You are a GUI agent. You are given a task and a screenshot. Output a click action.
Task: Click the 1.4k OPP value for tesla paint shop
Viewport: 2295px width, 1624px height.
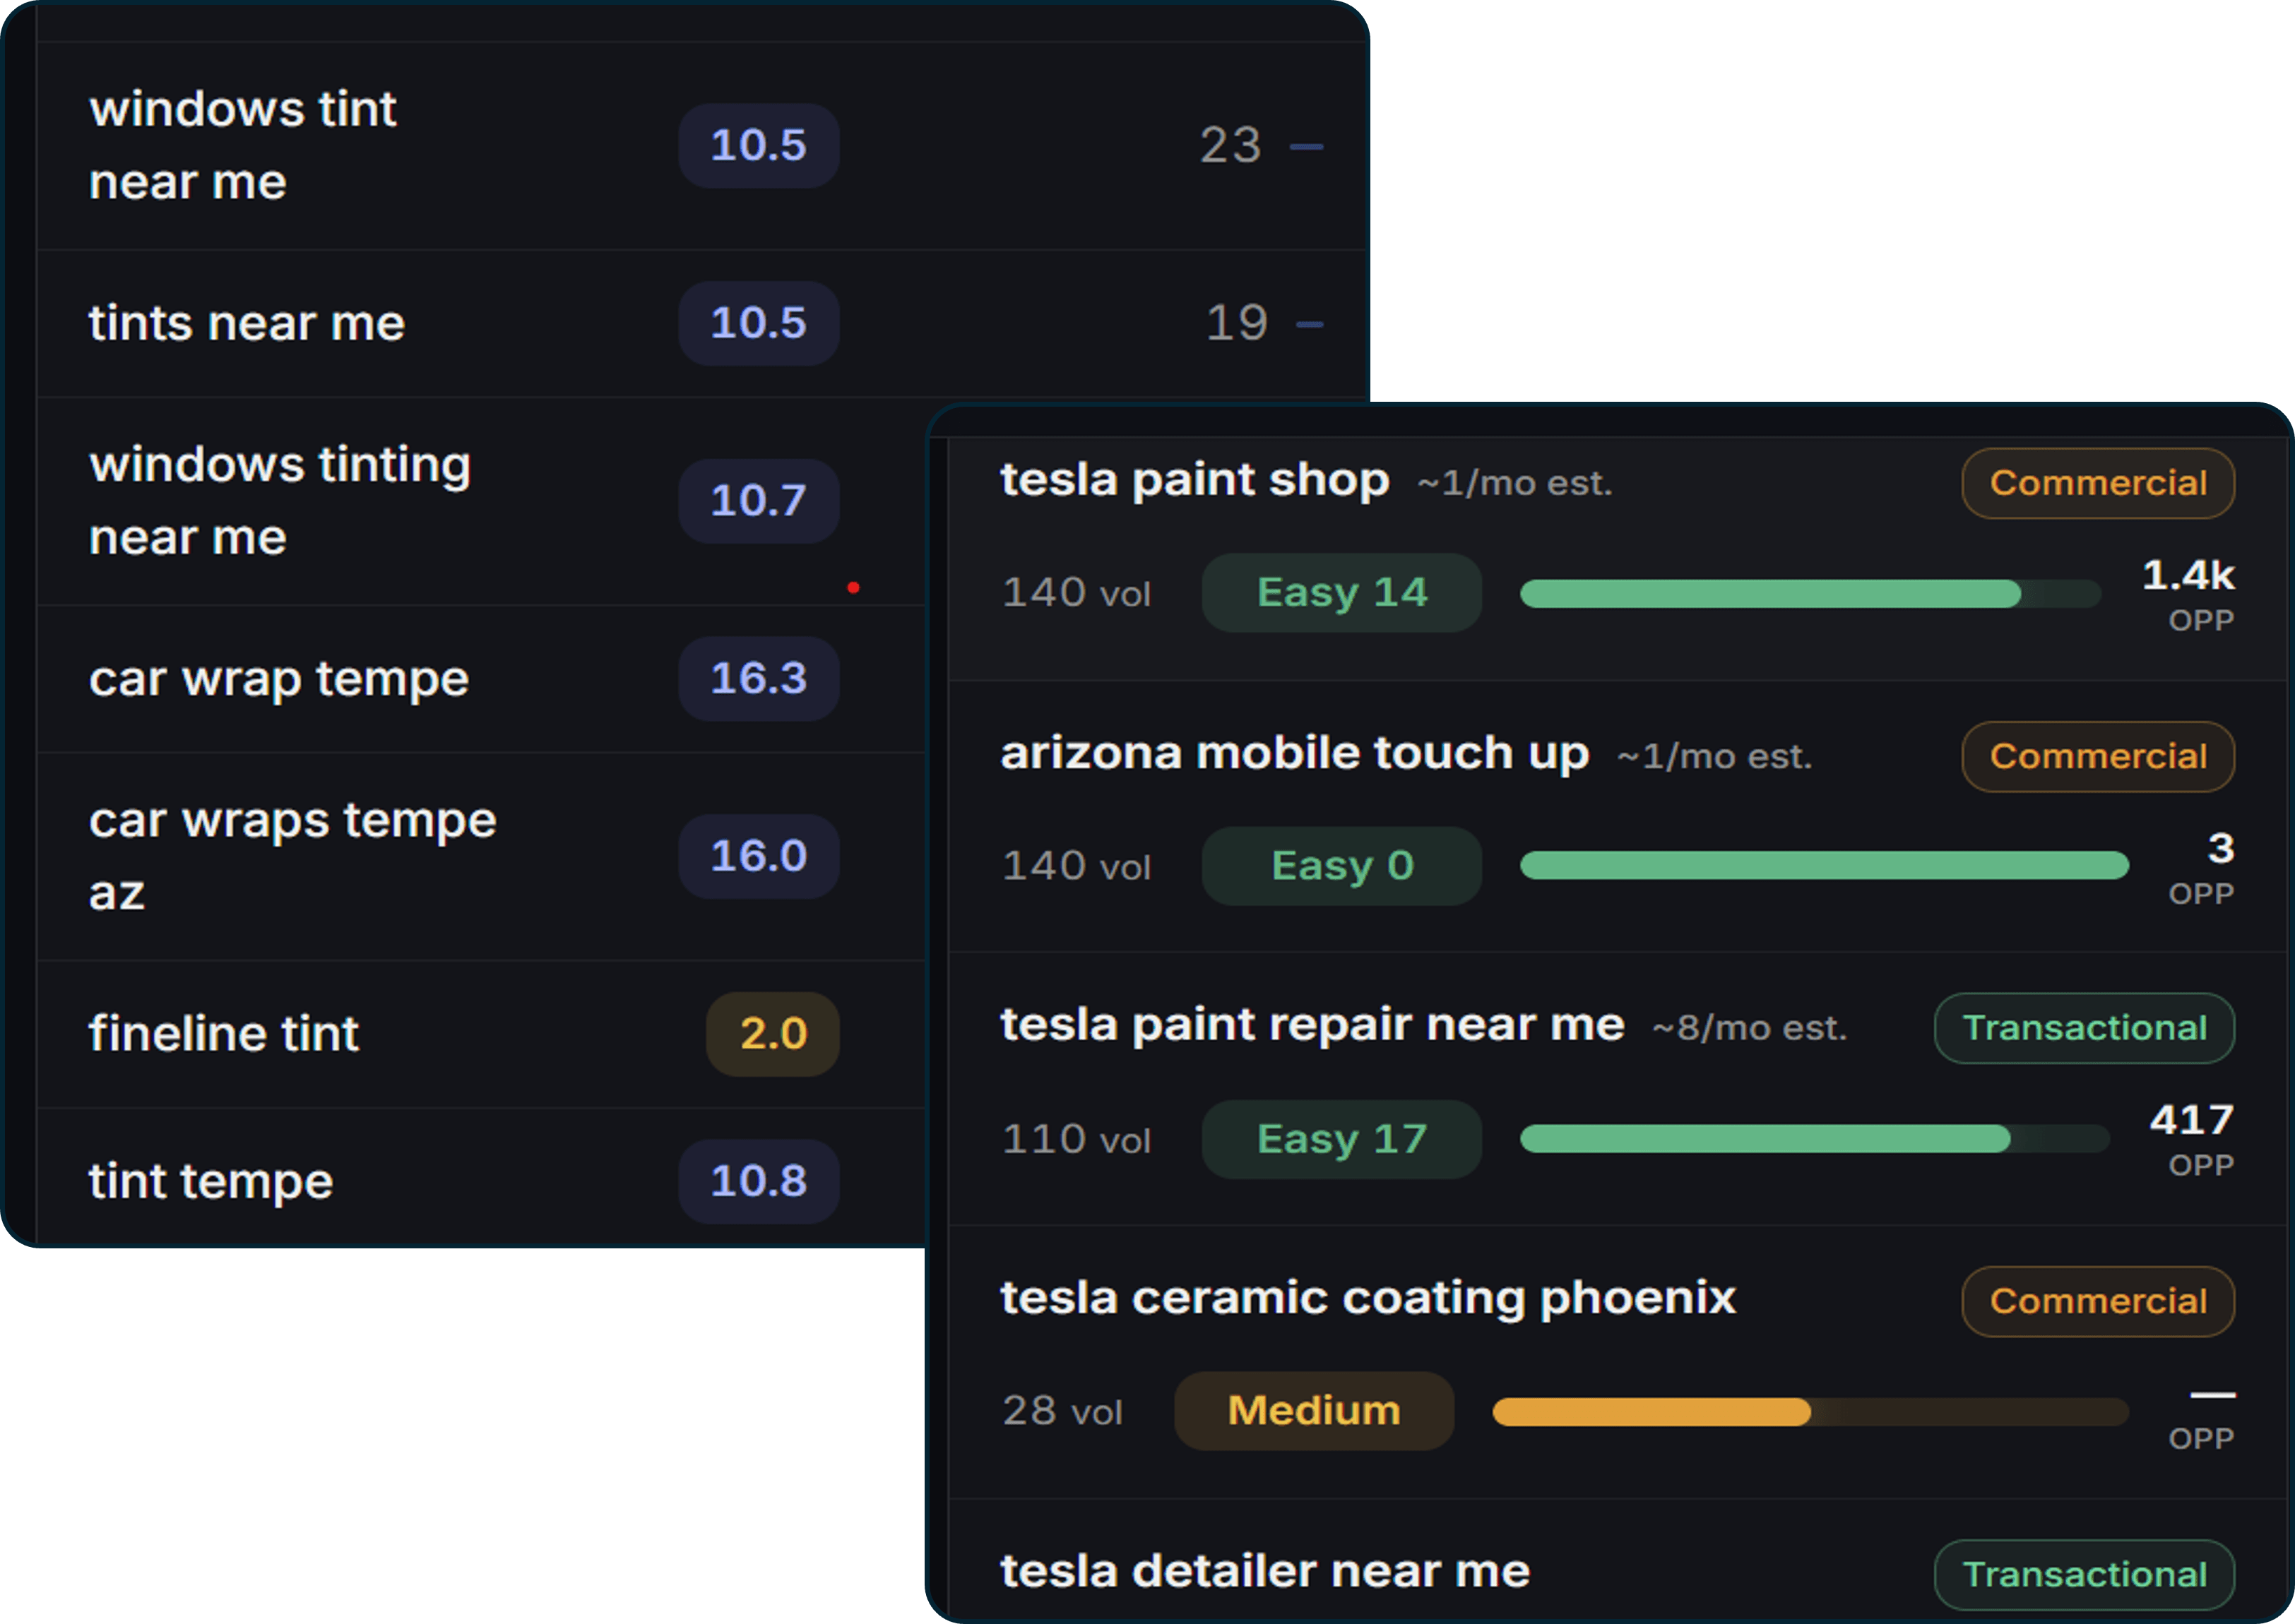point(2188,576)
